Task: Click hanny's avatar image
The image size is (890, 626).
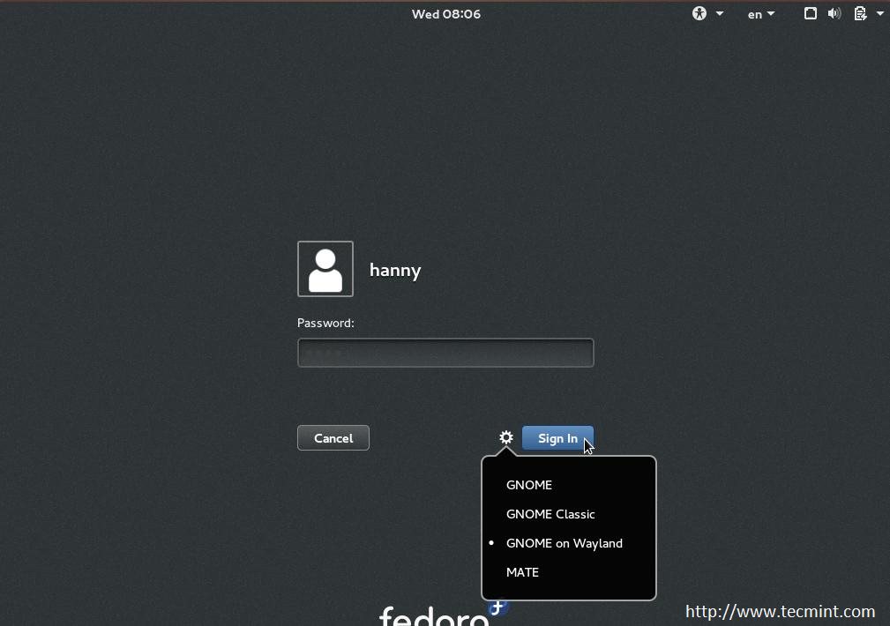Action: pyautogui.click(x=325, y=268)
